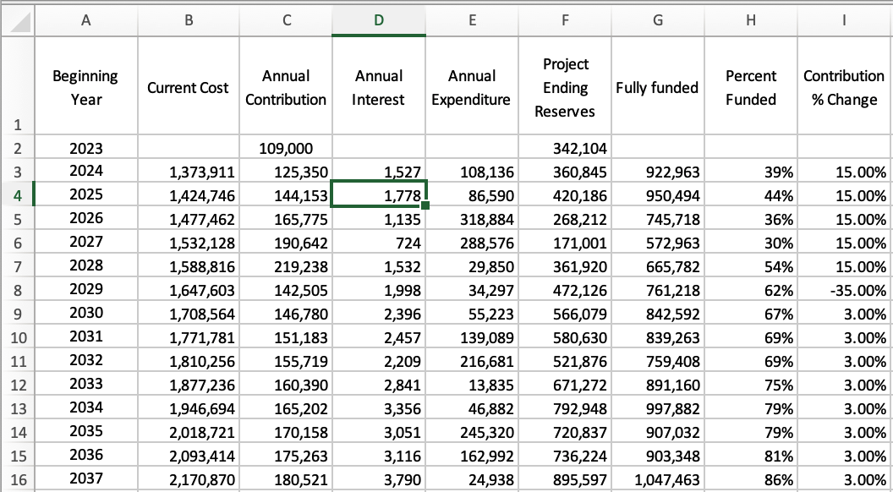This screenshot has width=893, height=492.
Task: Select the column G header
Action: click(657, 21)
